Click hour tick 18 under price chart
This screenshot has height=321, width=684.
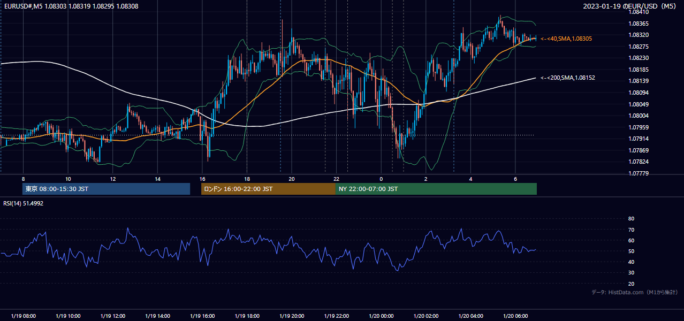point(247,179)
